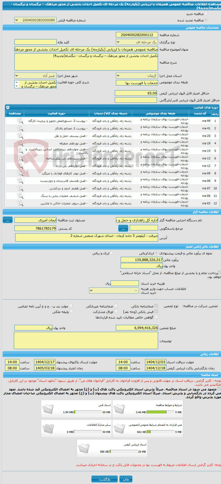Toggle the موارد بند پ، ج و خ checkbox

71,306
